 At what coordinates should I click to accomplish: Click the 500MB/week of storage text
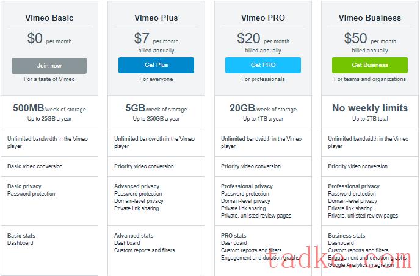(49, 109)
